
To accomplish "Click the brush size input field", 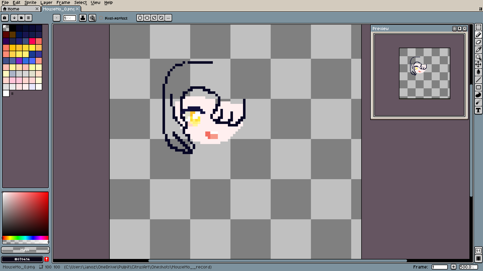I will pos(70,18).
